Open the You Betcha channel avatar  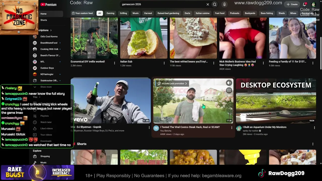click(156, 128)
